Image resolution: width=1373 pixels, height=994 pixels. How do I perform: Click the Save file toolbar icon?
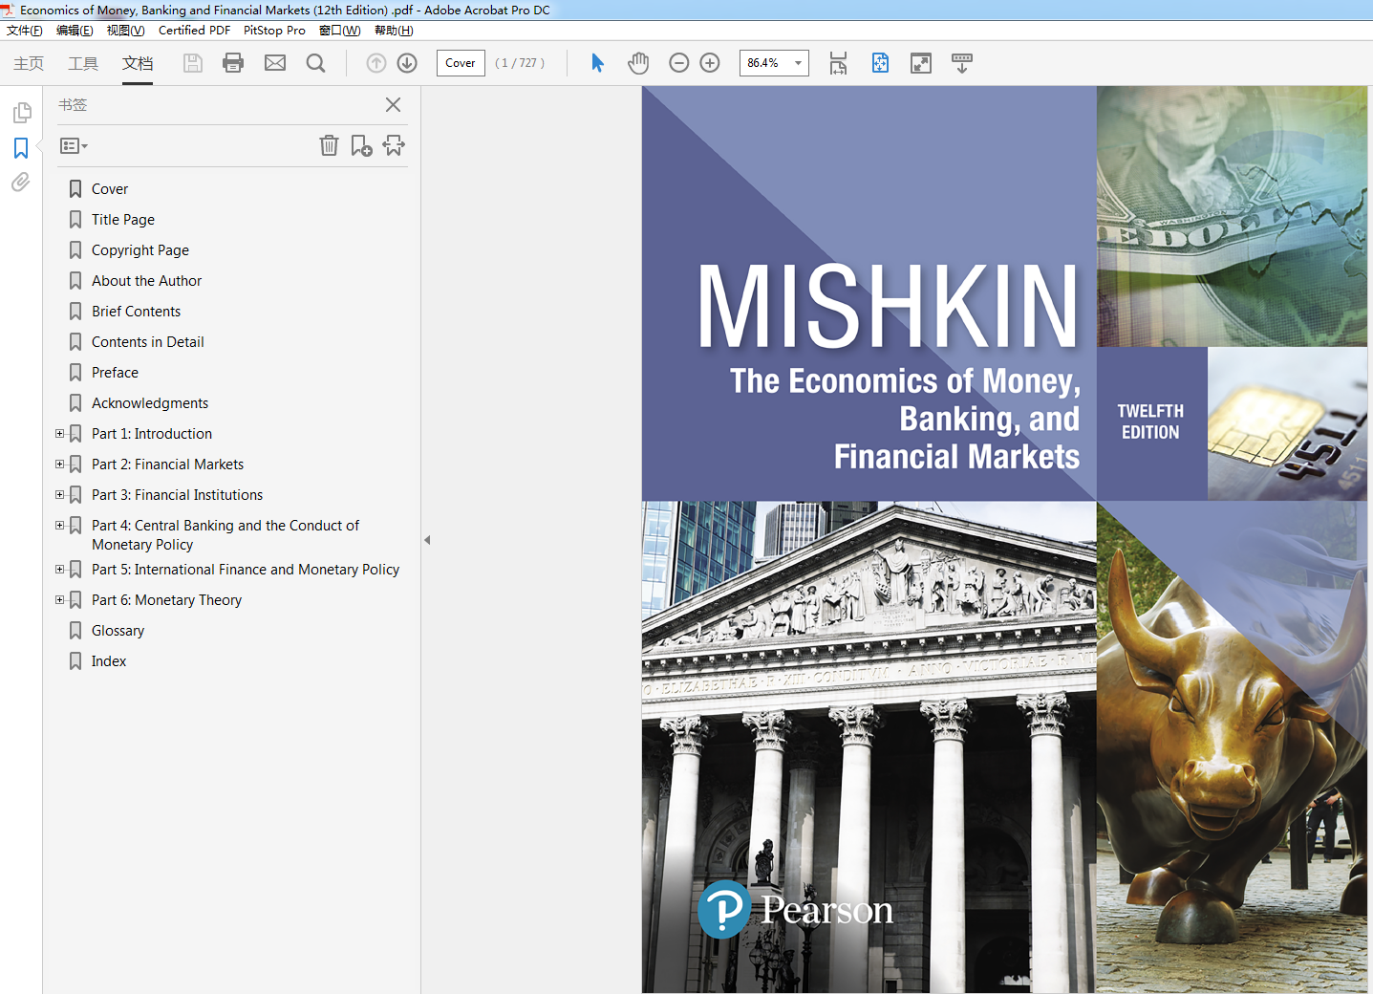point(193,63)
